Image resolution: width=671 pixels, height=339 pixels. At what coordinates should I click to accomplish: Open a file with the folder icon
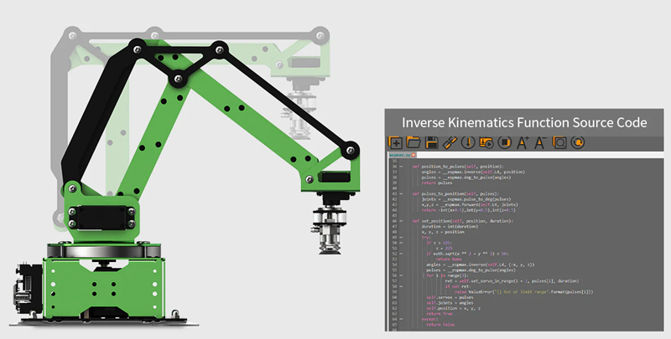pyautogui.click(x=414, y=143)
